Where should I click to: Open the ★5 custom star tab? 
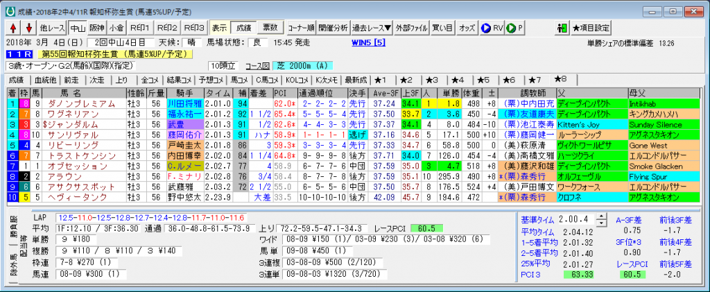[483, 79]
